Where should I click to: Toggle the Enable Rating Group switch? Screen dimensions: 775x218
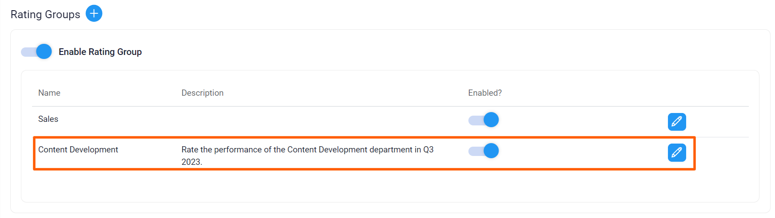pyautogui.click(x=37, y=52)
